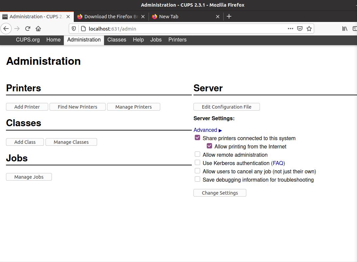The width and height of the screenshot is (357, 262).
Task: Bookmark this page with star icon
Action: pos(309,29)
